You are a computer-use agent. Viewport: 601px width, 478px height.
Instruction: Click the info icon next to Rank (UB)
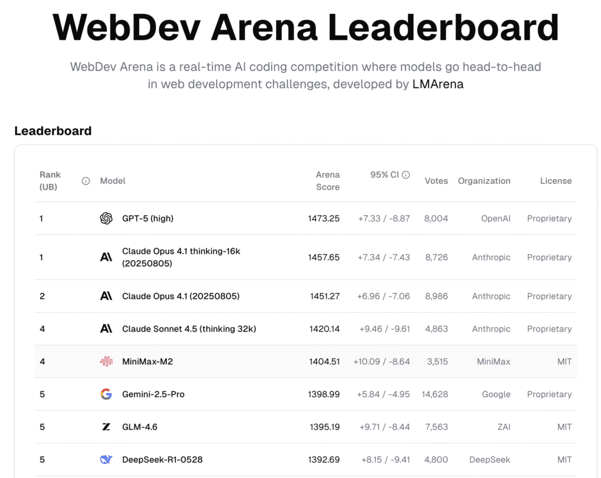coord(86,181)
